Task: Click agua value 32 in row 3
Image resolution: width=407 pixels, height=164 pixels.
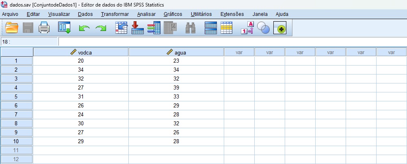Action: pos(176,79)
